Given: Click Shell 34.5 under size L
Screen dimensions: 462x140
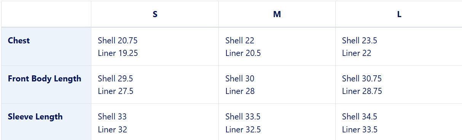Looking at the screenshot, I should (x=360, y=116).
